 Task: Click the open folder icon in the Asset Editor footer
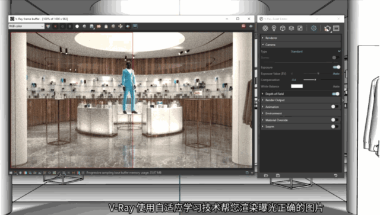point(266,175)
